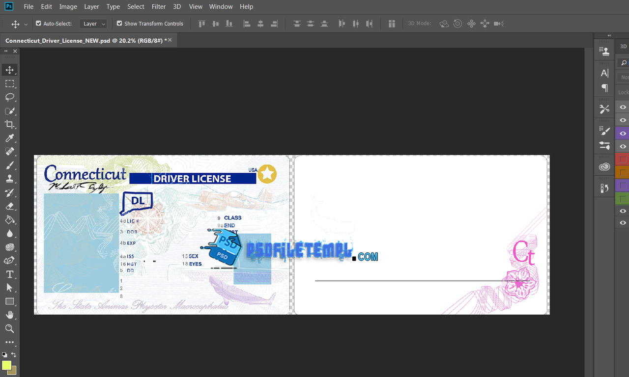629x377 pixels.
Task: Select the Horizontal Type tool
Action: point(9,274)
